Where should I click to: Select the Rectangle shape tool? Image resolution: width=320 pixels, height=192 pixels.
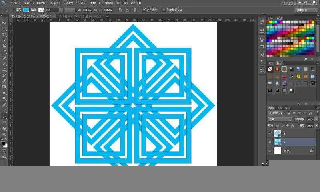click(x=4, y=122)
